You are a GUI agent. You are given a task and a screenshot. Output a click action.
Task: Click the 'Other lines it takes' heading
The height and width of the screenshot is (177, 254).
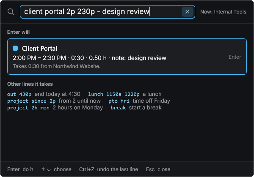click(x=30, y=84)
